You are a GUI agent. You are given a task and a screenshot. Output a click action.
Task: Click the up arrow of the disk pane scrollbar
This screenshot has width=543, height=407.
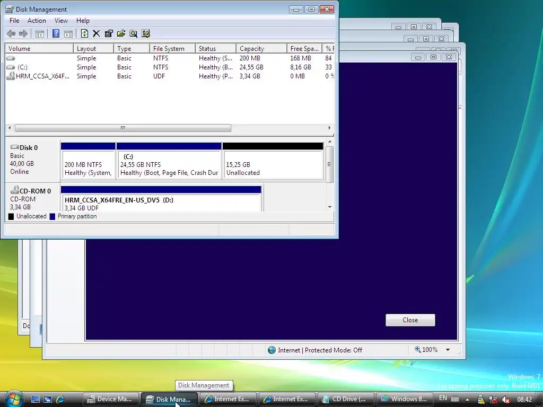[x=330, y=142]
